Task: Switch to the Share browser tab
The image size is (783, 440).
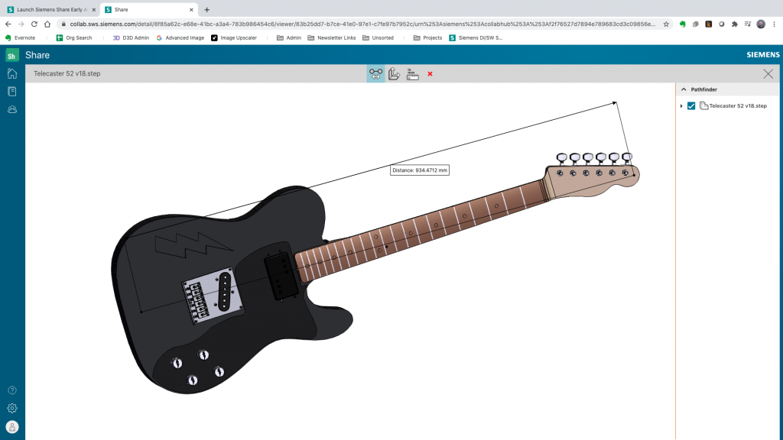Action: point(149,9)
